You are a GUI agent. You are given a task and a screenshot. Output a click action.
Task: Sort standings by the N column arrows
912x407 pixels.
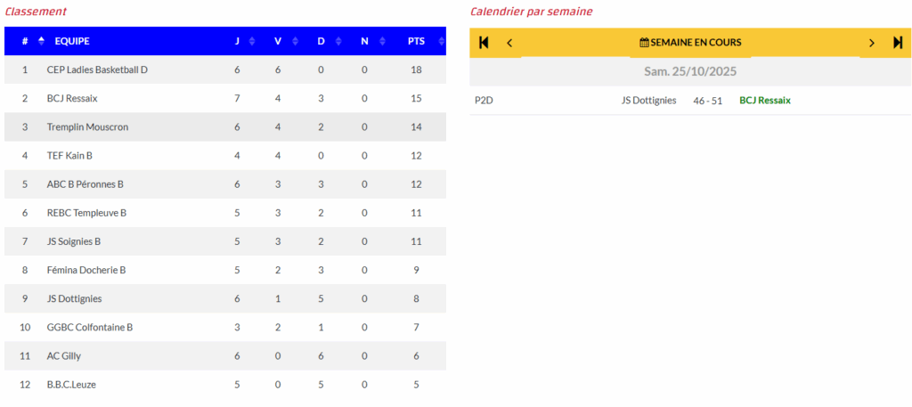point(380,41)
